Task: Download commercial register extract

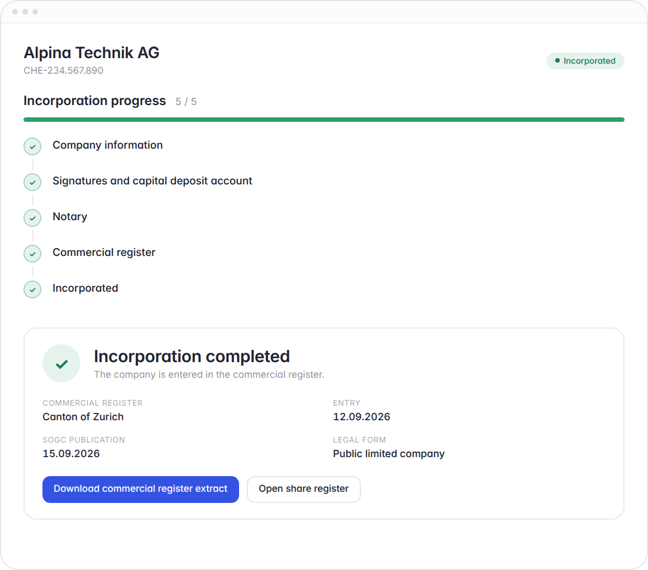Action: click(x=141, y=490)
